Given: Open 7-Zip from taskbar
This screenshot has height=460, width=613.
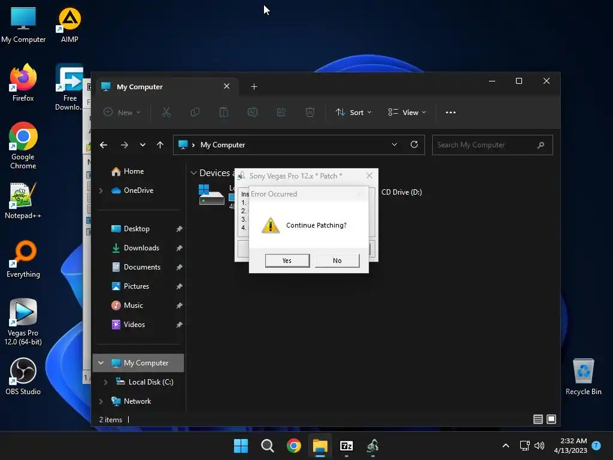Looking at the screenshot, I should [x=347, y=446].
